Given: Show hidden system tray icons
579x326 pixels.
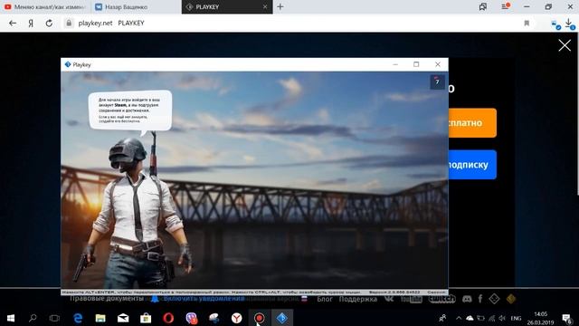Looking at the screenshot, I should 459,318.
